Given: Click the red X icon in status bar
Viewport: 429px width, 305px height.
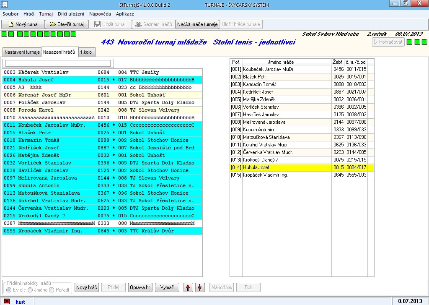Looking at the screenshot, I should click(x=7, y=302).
